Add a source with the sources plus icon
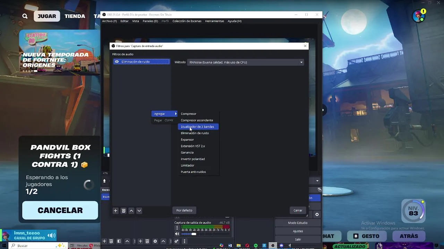The image size is (444, 249). [140, 241]
